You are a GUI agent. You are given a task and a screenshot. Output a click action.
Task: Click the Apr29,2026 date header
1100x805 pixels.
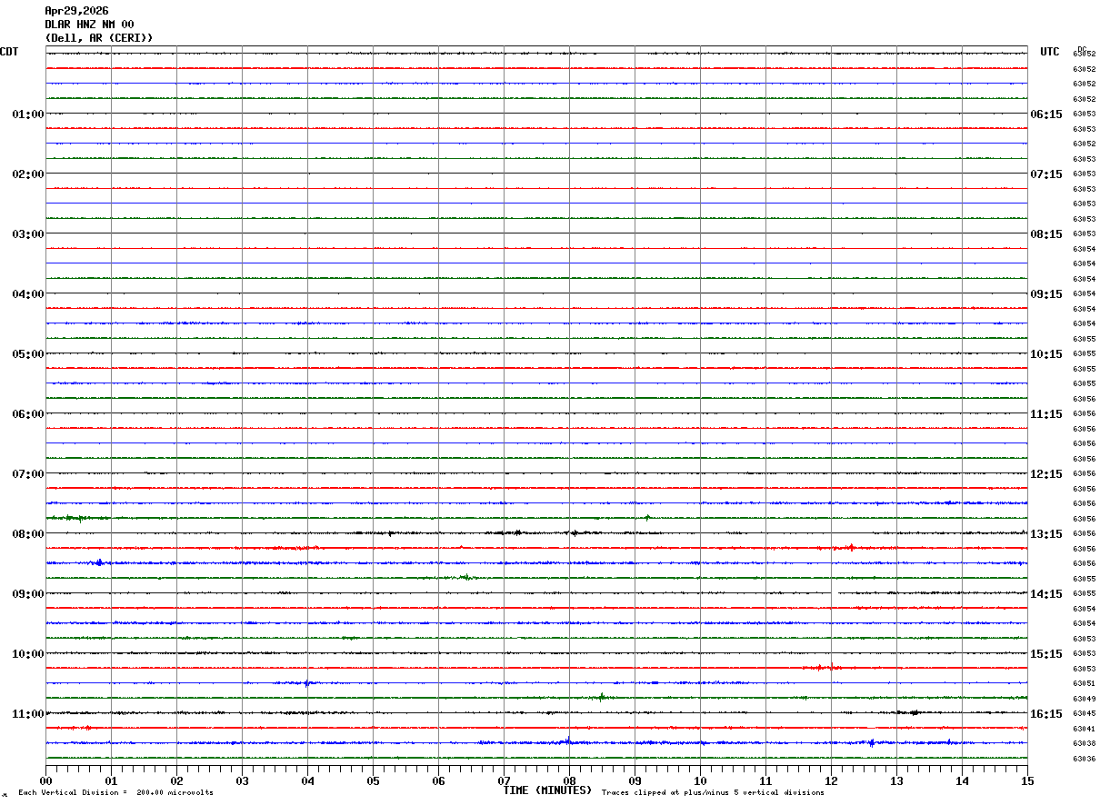[x=76, y=11]
